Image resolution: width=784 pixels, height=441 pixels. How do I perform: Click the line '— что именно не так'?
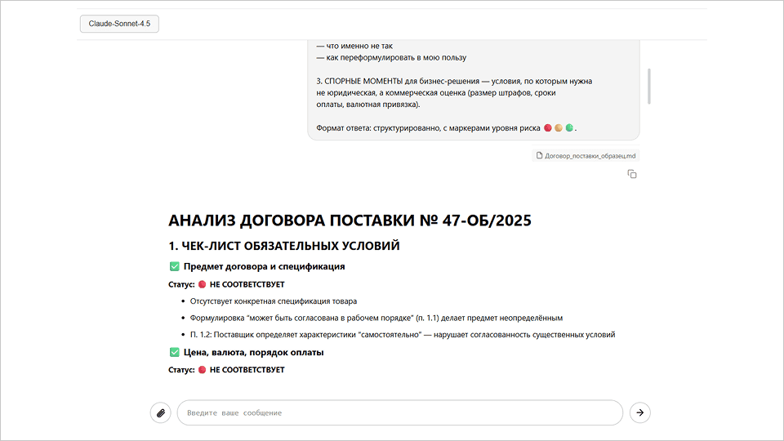click(354, 46)
